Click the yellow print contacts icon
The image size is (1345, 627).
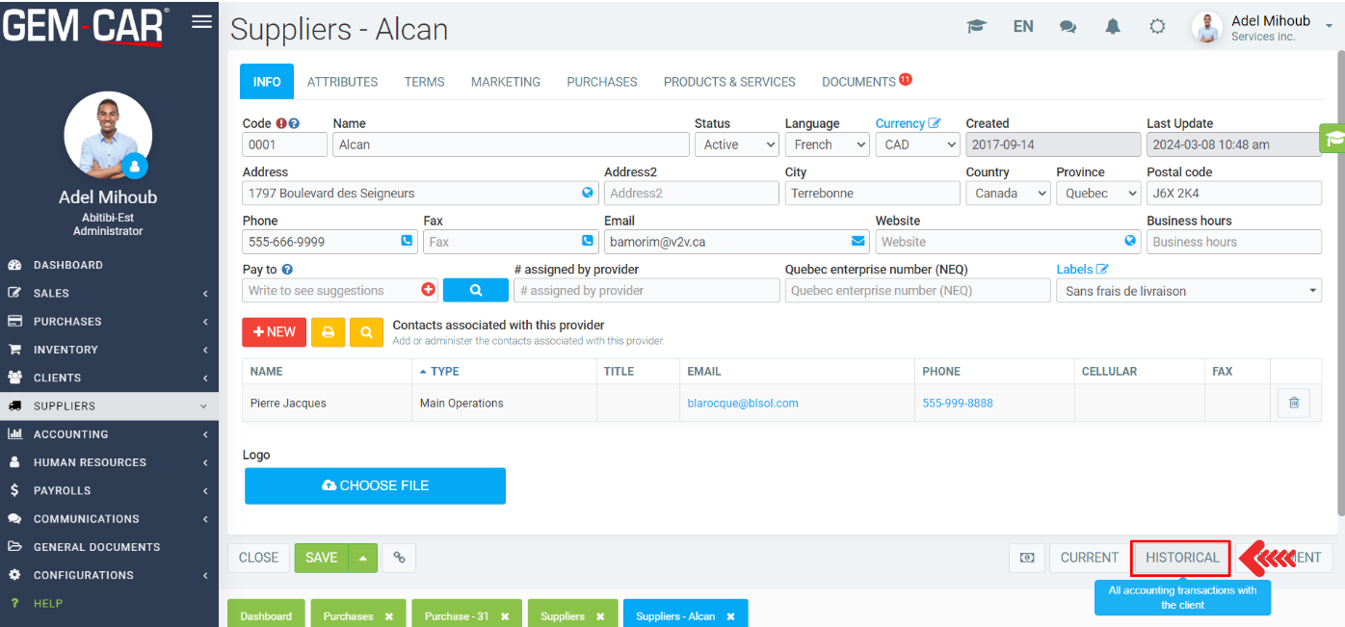coord(328,332)
